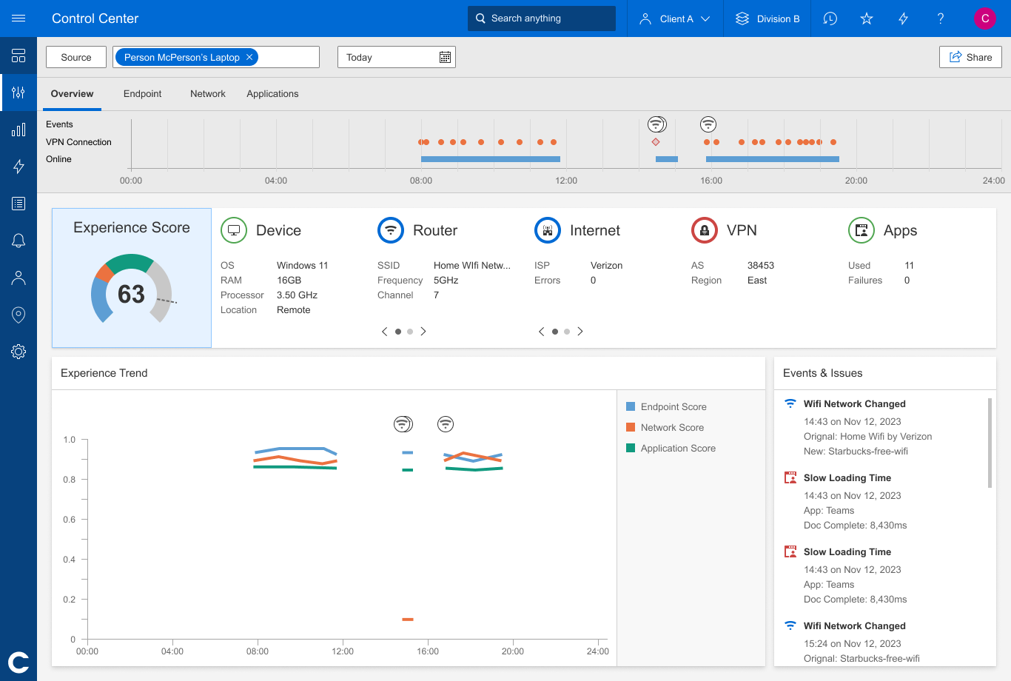
Task: Select the bar chart analytics icon in sidebar
Action: click(x=19, y=130)
